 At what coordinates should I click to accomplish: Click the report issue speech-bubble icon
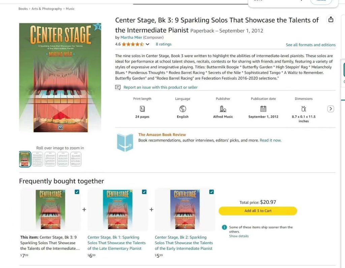[x=118, y=87]
